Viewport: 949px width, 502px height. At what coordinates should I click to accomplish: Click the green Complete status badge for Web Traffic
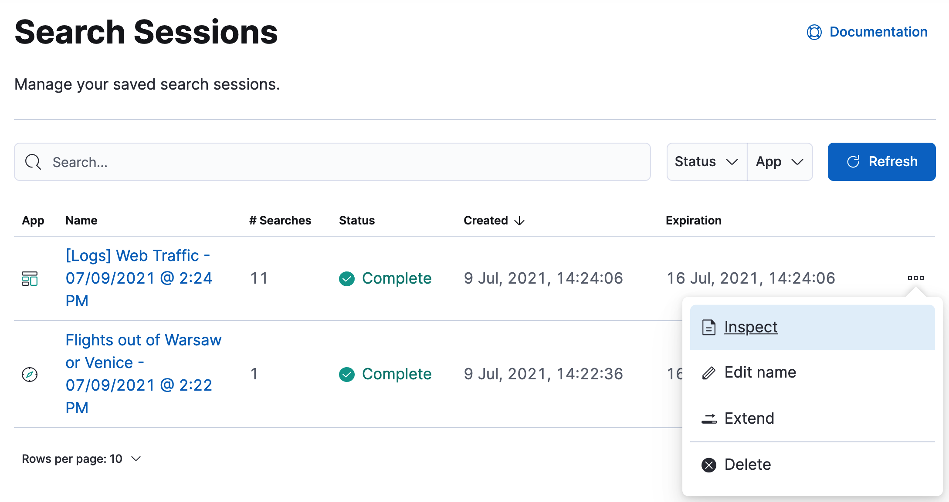click(385, 278)
